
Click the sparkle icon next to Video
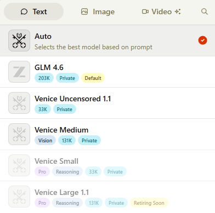[178, 11]
